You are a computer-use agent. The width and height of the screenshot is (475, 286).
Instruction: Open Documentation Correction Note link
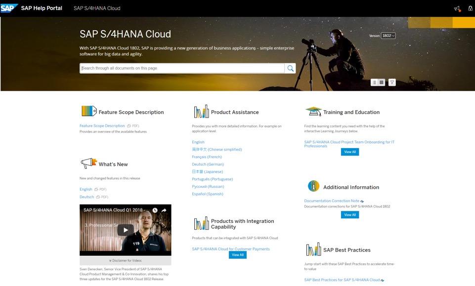pos(332,201)
